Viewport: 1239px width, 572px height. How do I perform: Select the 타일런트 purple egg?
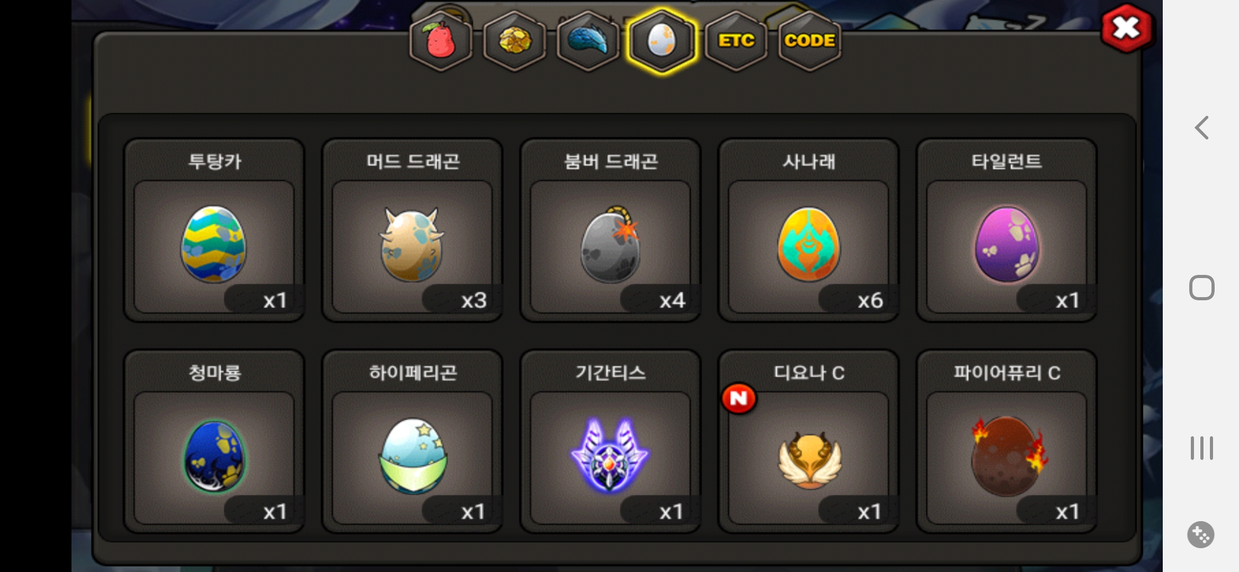[x=1006, y=230]
